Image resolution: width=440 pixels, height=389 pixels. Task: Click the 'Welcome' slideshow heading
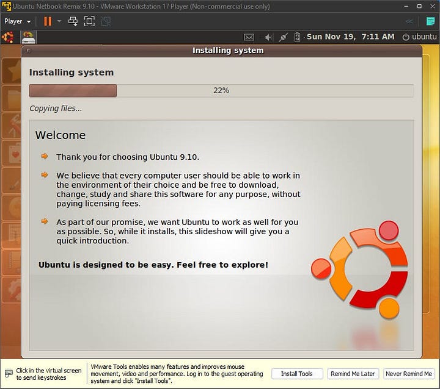tap(61, 135)
